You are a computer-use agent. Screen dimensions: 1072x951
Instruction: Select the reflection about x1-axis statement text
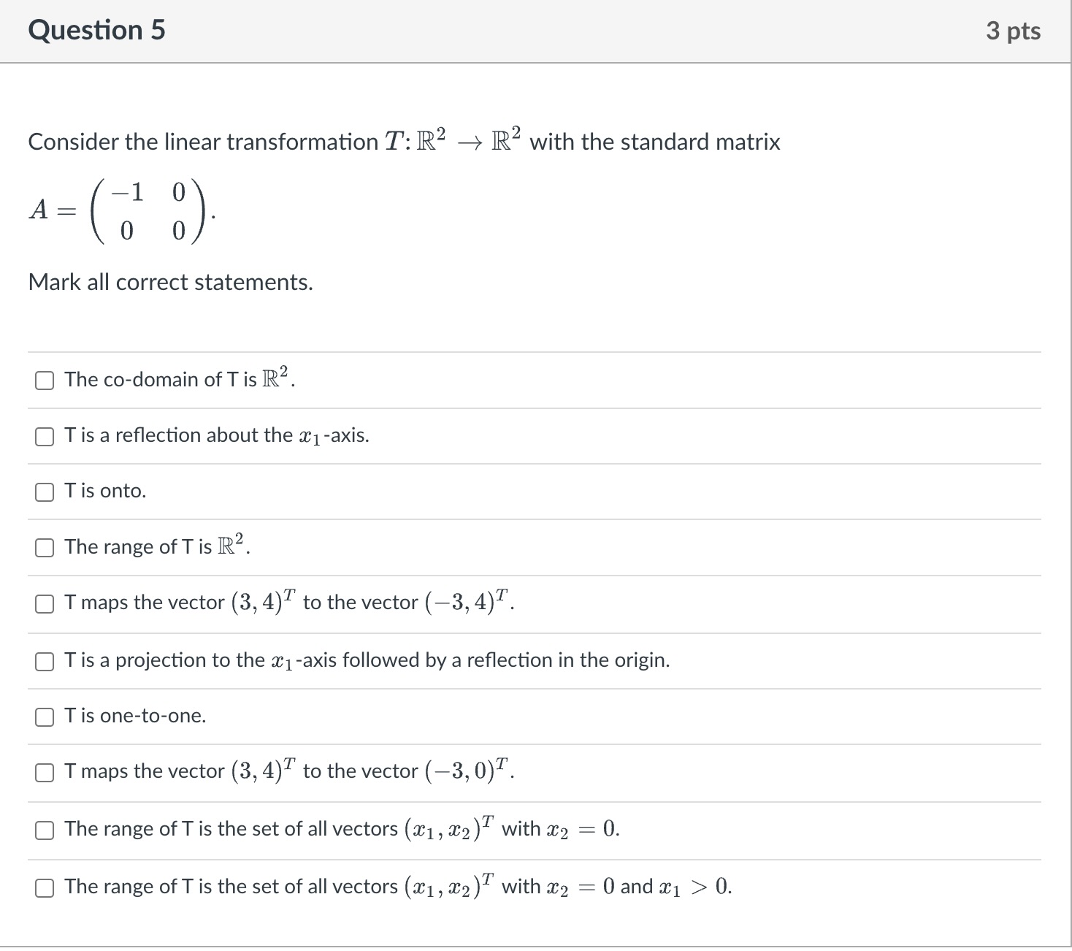(216, 435)
